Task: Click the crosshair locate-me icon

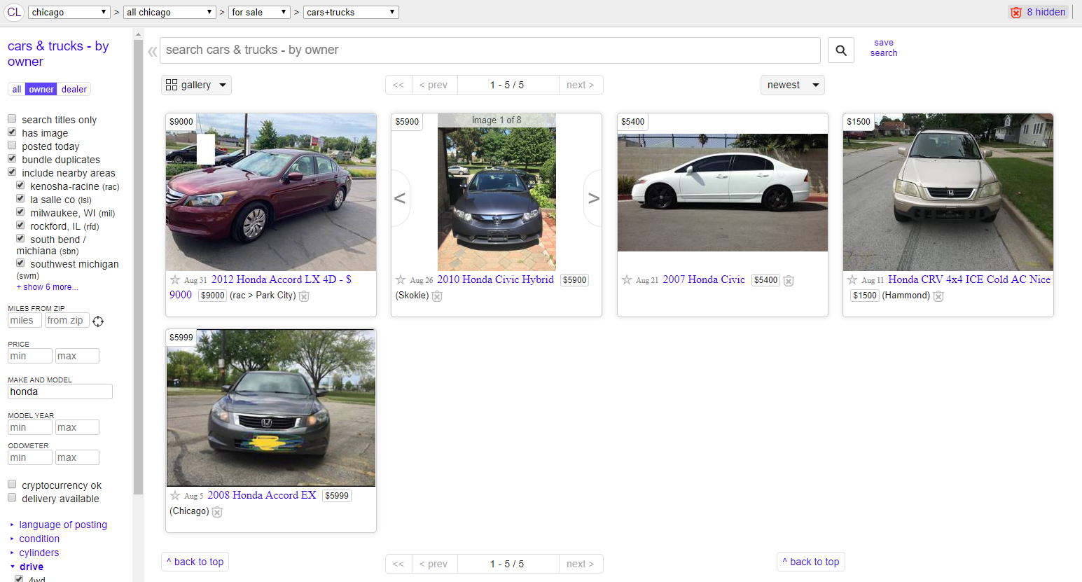Action: (98, 321)
